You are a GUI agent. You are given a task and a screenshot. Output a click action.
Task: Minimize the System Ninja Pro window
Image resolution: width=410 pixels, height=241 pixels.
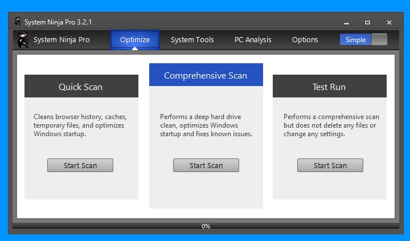(346, 23)
